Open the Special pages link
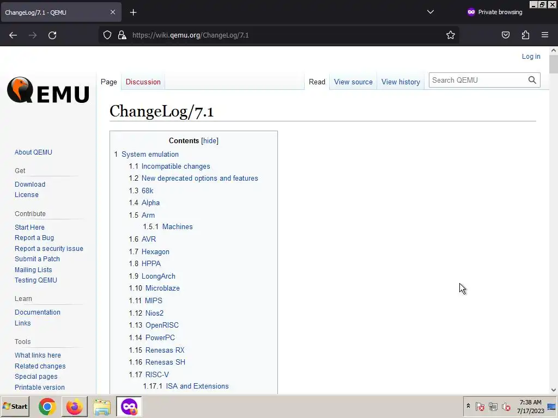The image size is (558, 418). click(x=36, y=377)
